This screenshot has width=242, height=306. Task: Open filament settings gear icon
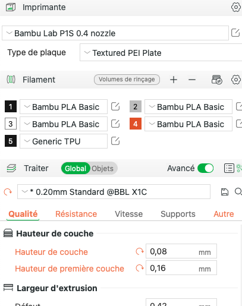(x=236, y=80)
